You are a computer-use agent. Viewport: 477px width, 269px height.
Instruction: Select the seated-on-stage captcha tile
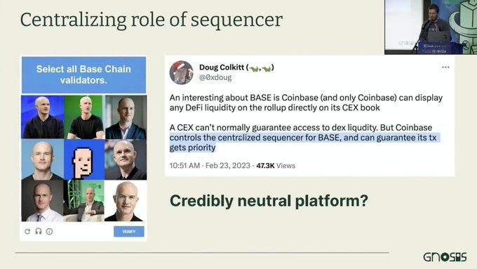(x=84, y=200)
